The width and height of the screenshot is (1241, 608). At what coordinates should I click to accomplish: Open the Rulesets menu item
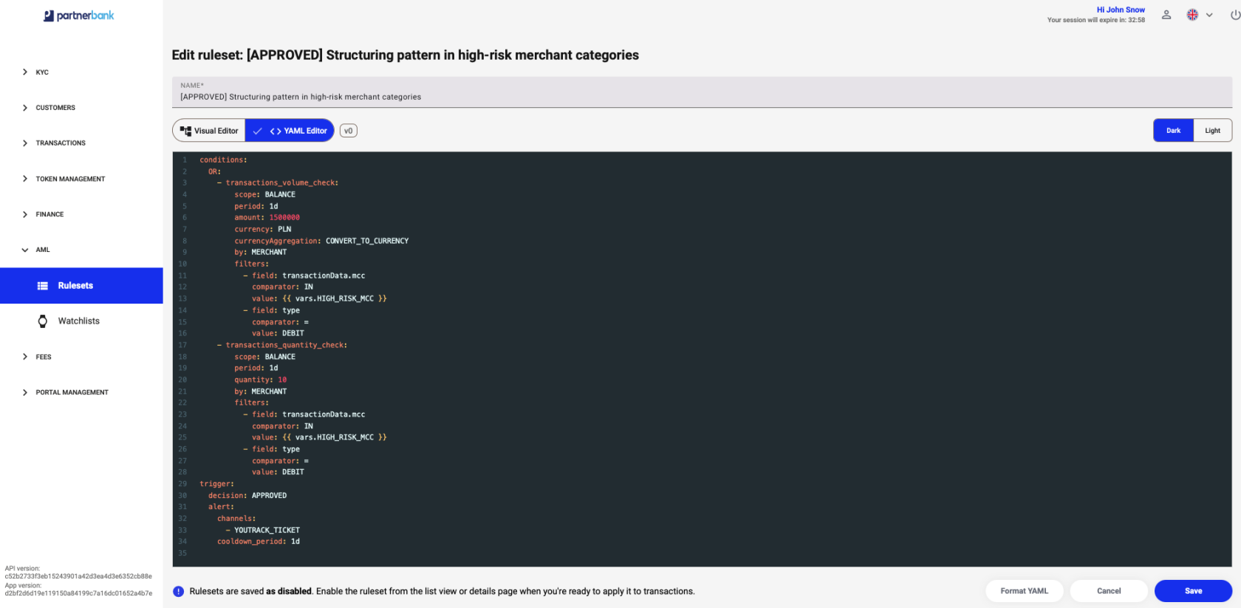[81, 286]
